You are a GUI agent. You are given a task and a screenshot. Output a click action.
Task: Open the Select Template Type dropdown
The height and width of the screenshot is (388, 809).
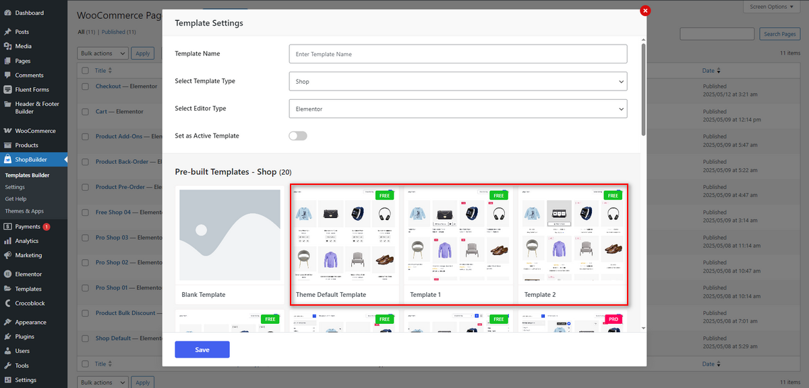(458, 81)
